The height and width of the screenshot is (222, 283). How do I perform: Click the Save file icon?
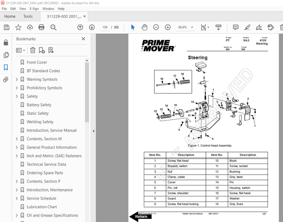(7, 27)
